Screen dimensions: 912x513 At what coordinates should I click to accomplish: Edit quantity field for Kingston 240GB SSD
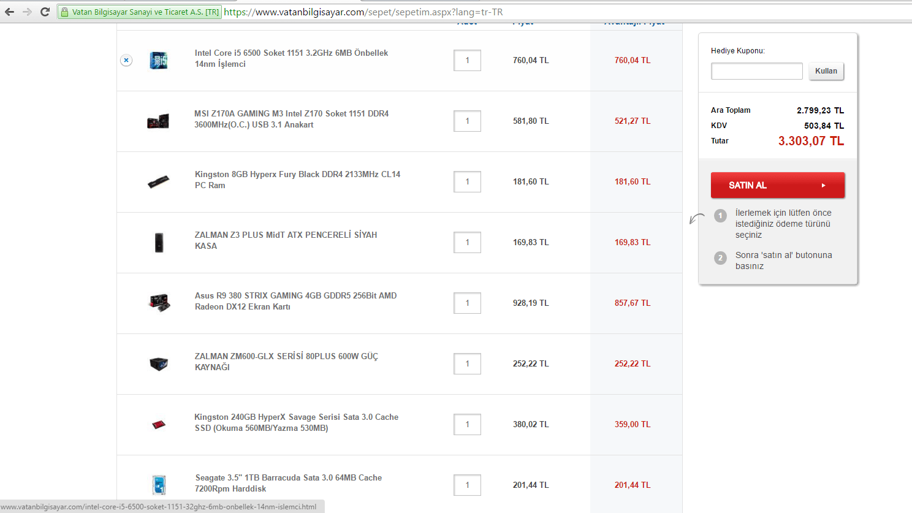[467, 424]
